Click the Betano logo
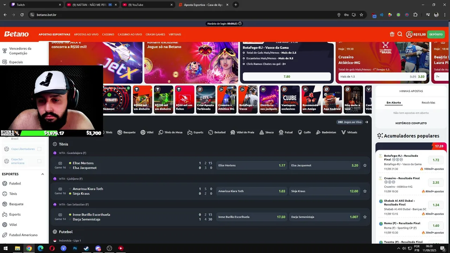Screen dimensions: 450x253 coord(16,34)
